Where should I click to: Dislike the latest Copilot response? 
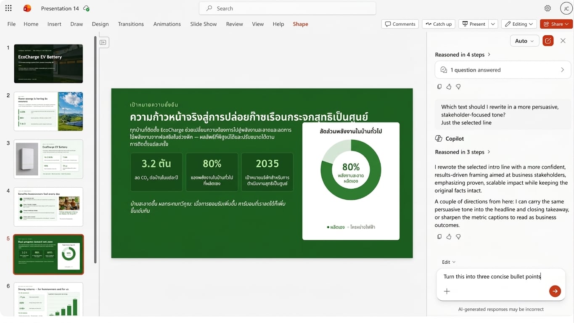coord(458,237)
